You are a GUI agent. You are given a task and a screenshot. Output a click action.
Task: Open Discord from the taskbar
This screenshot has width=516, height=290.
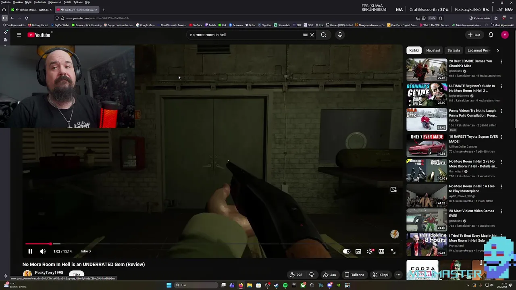[x=329, y=285]
